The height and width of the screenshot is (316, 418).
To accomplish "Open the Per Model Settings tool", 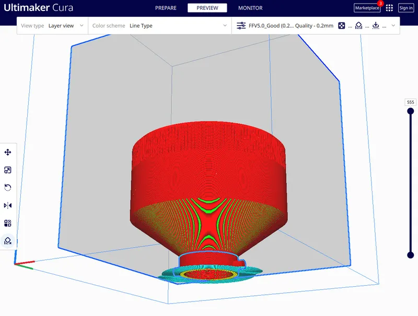I will (8, 223).
